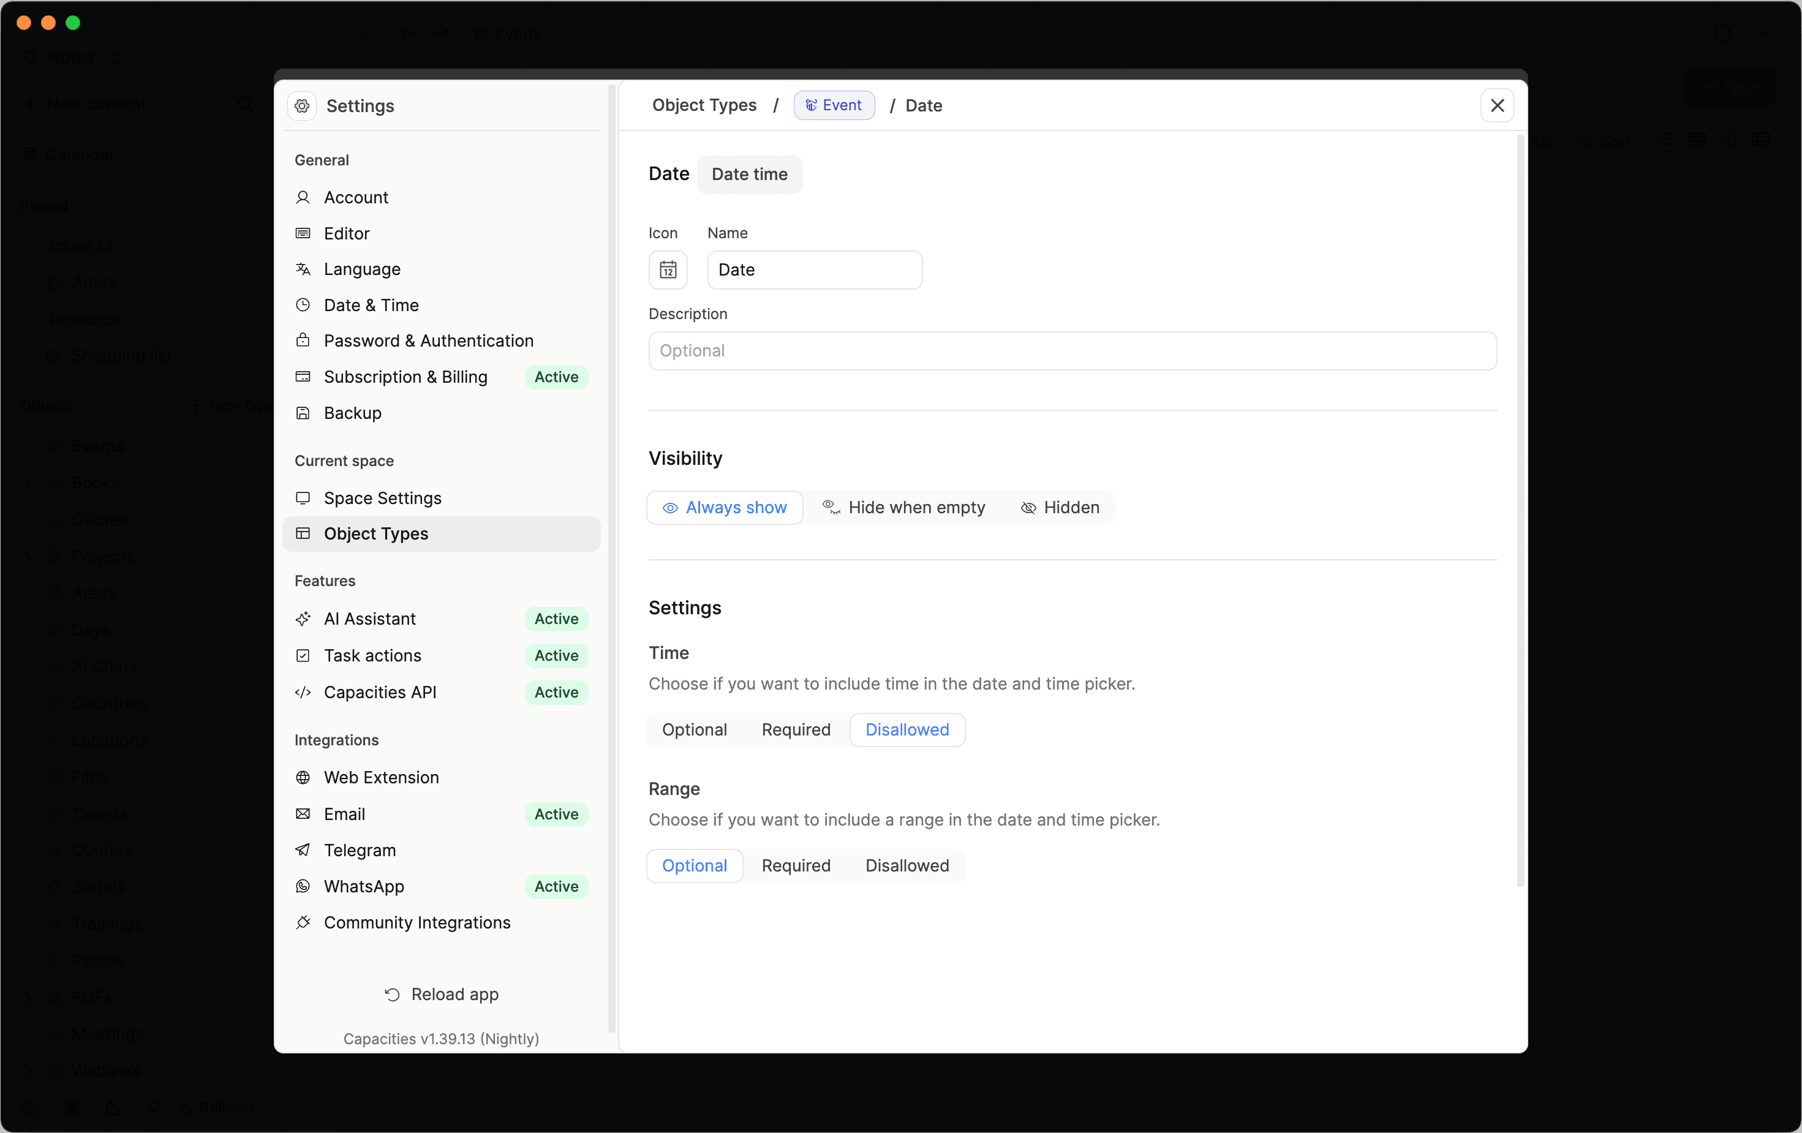Open Notes space switcher dropdown

(72, 58)
